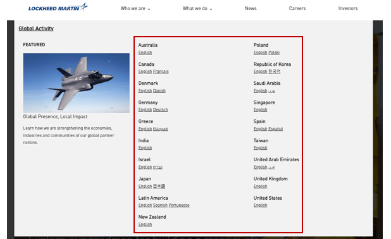Open Denmark English site
391x239 pixels.
tap(145, 90)
